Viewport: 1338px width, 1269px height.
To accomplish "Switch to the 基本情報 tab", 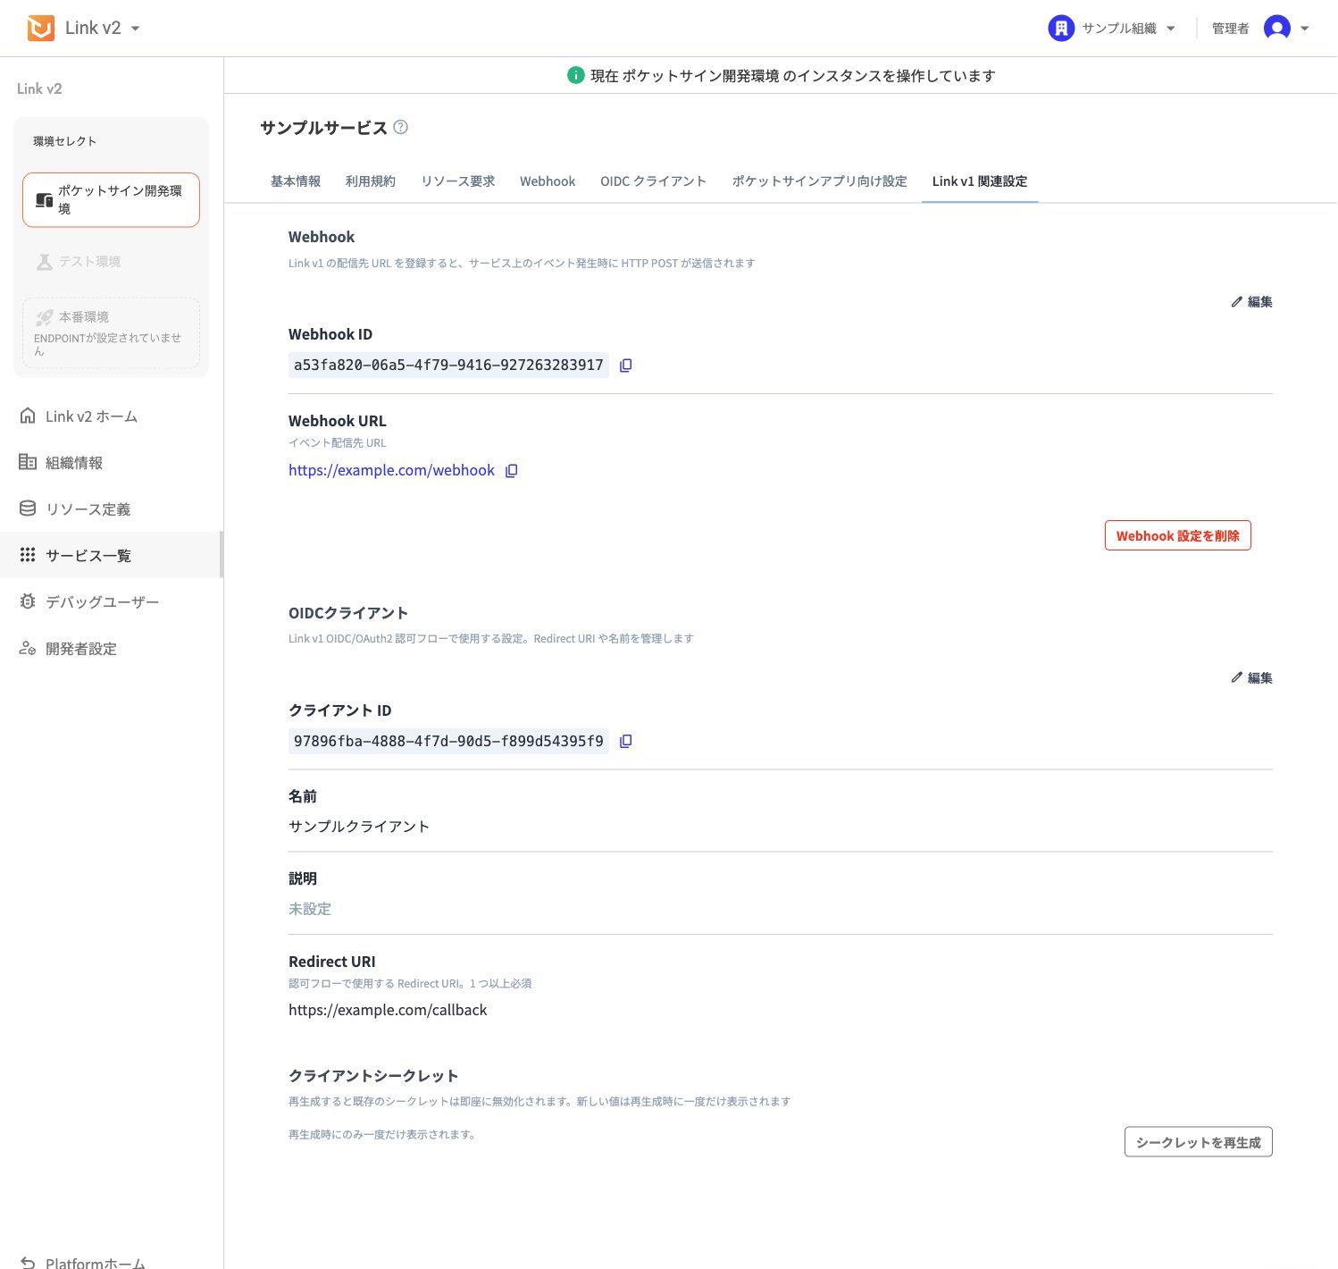I will click(x=296, y=181).
